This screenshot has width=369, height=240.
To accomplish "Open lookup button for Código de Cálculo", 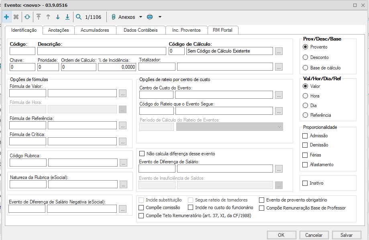I will (279, 51).
